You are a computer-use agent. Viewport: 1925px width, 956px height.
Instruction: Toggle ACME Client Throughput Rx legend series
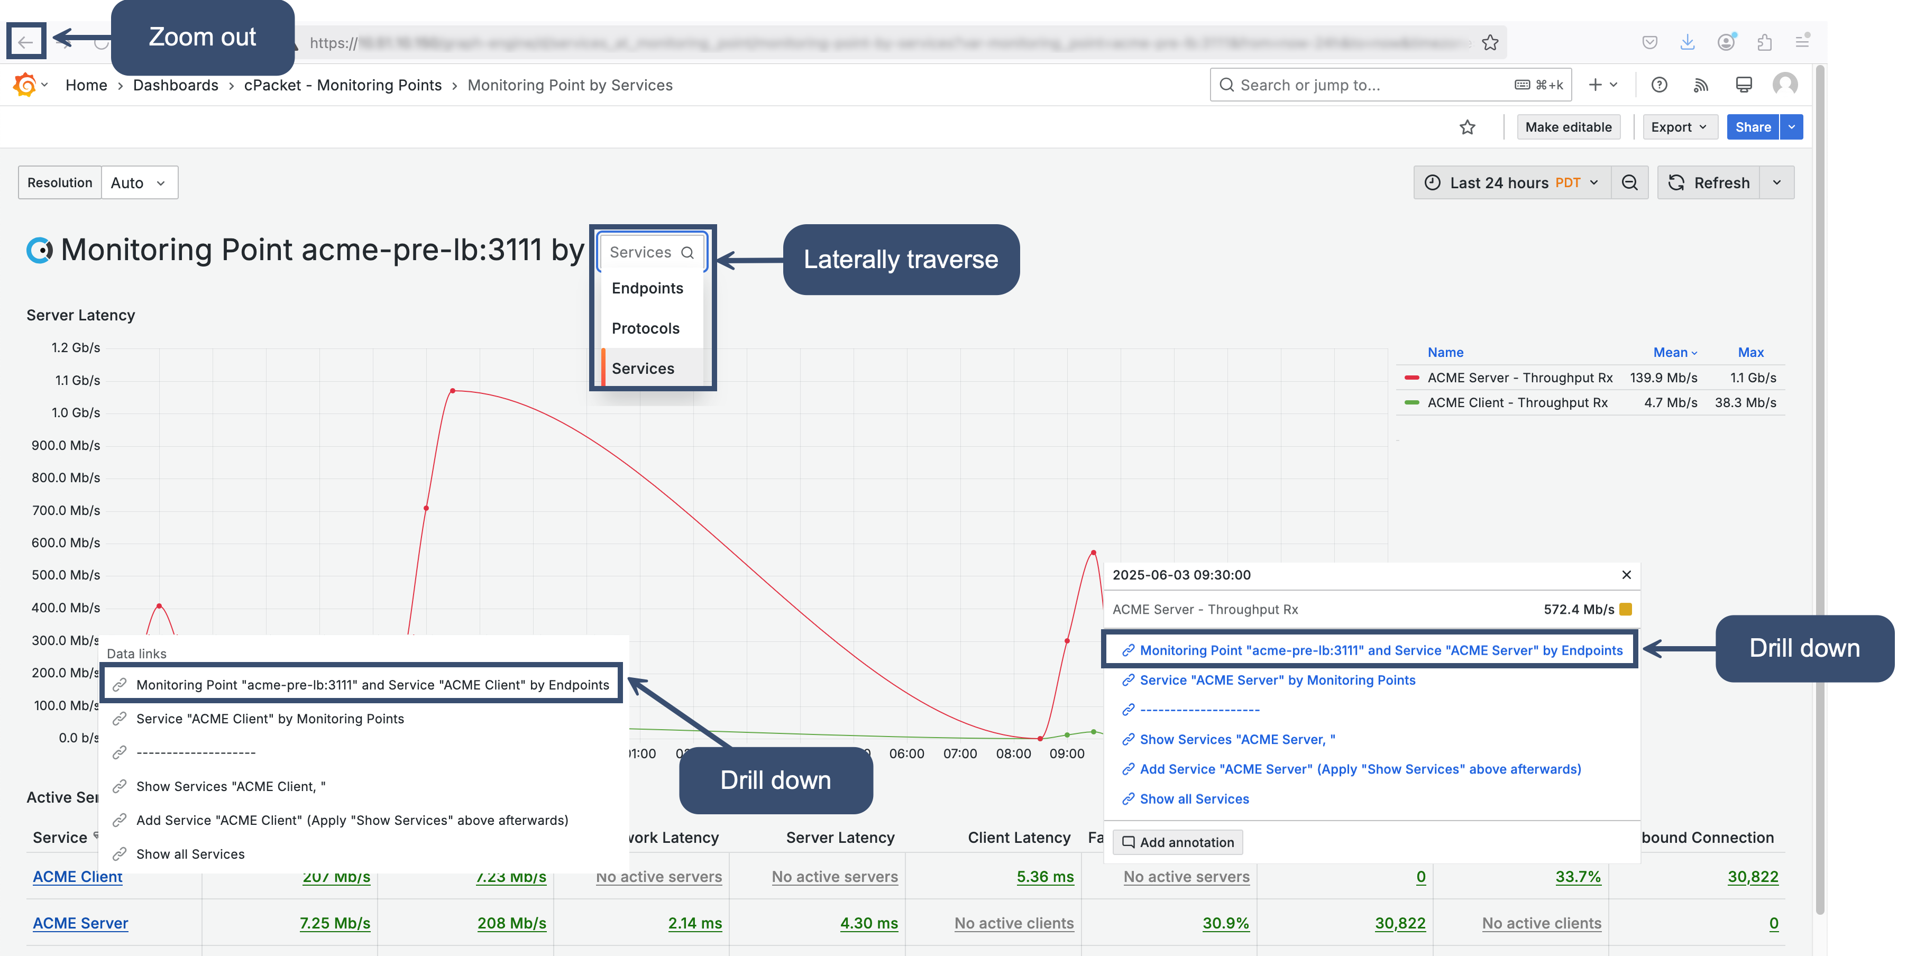[1517, 402]
